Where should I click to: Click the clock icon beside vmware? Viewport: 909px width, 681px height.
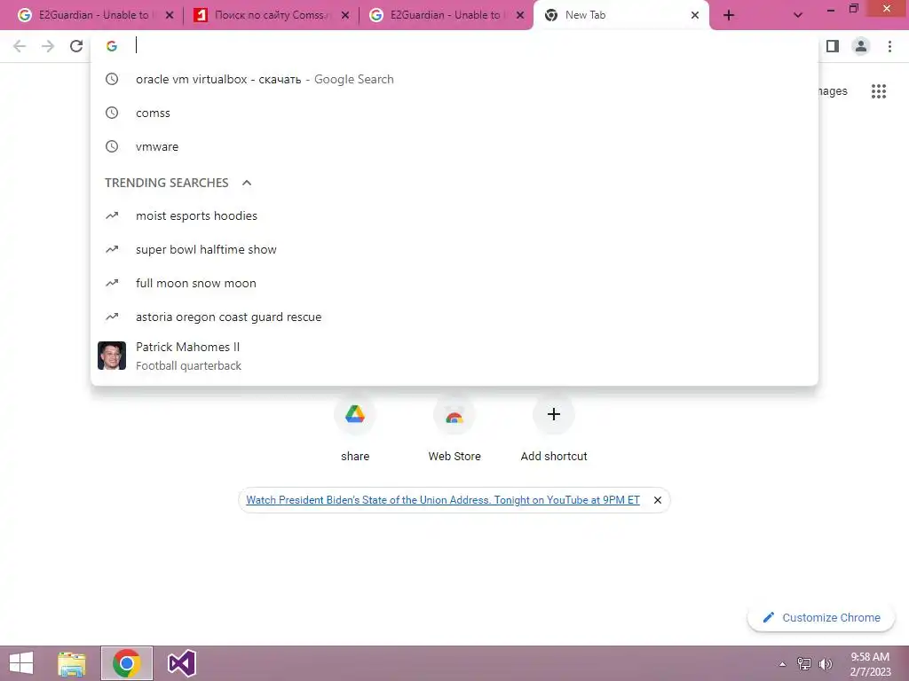[x=112, y=146]
